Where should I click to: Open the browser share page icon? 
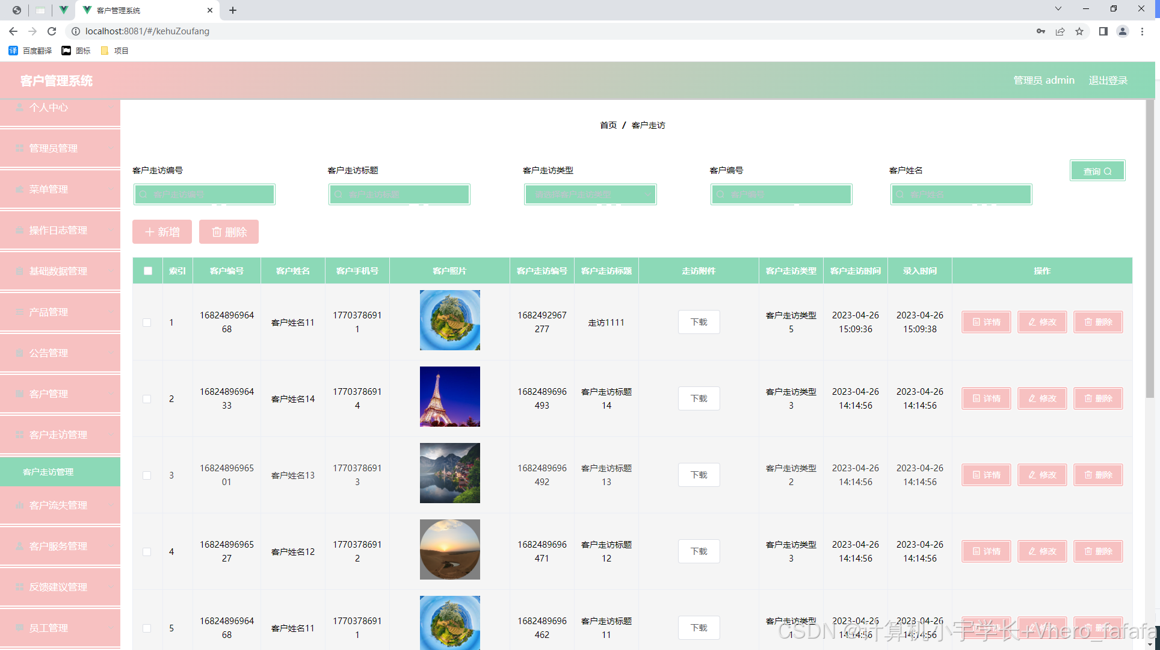[x=1060, y=31]
